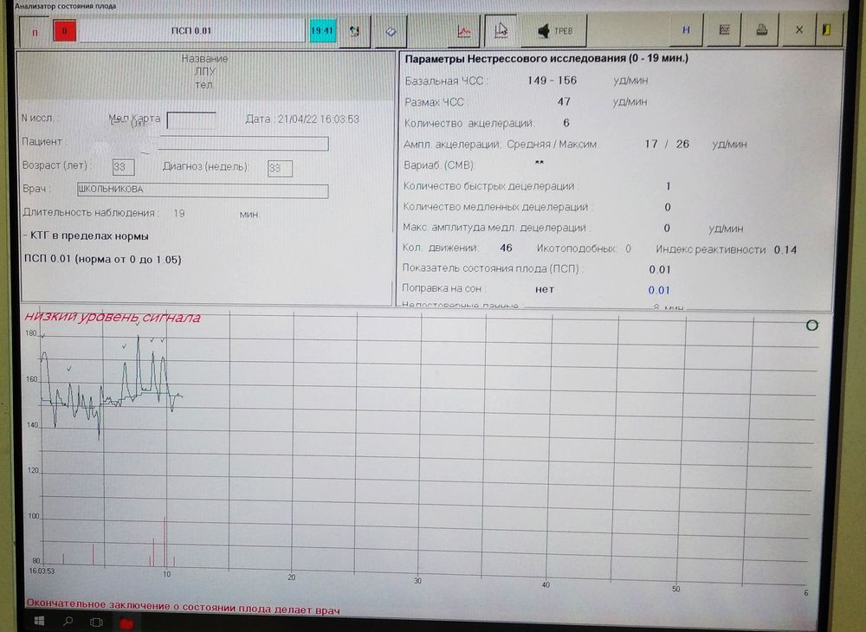Toggle the 'ТРЕВ' alarm speaker button
866x632 pixels.
point(554,31)
